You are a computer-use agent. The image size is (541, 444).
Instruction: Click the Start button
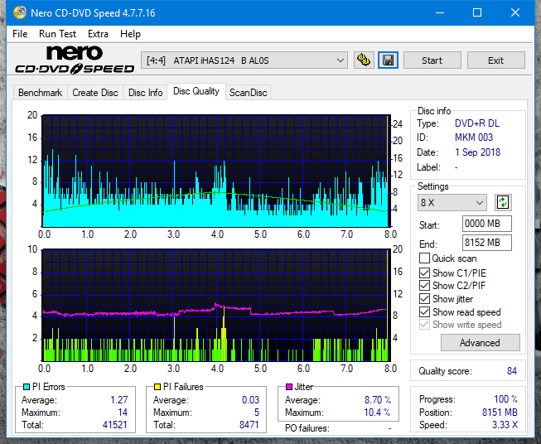click(432, 60)
